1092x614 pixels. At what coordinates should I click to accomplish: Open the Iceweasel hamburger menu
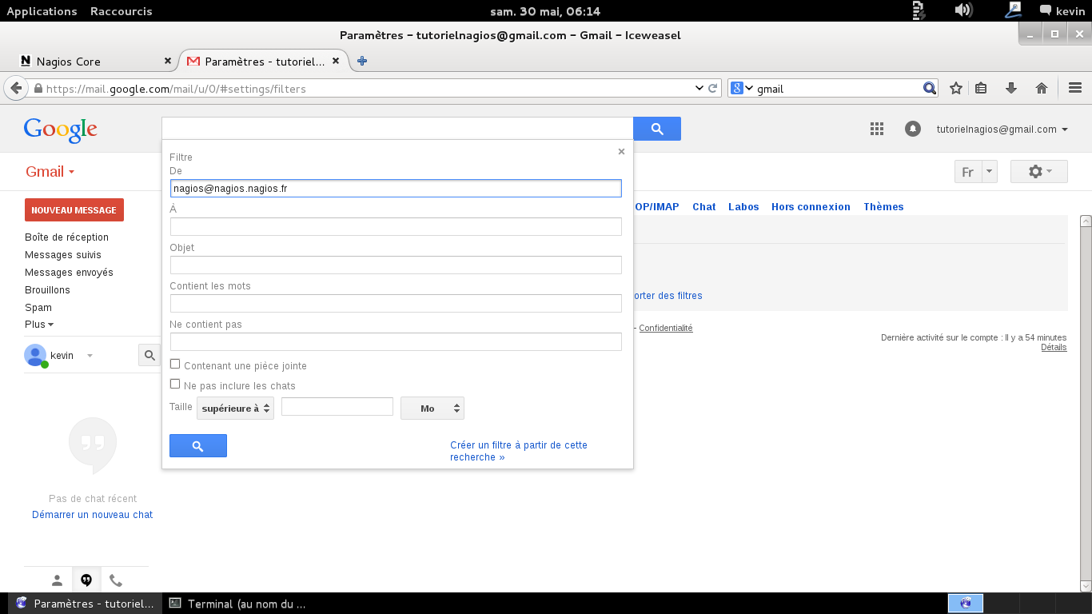(x=1074, y=88)
